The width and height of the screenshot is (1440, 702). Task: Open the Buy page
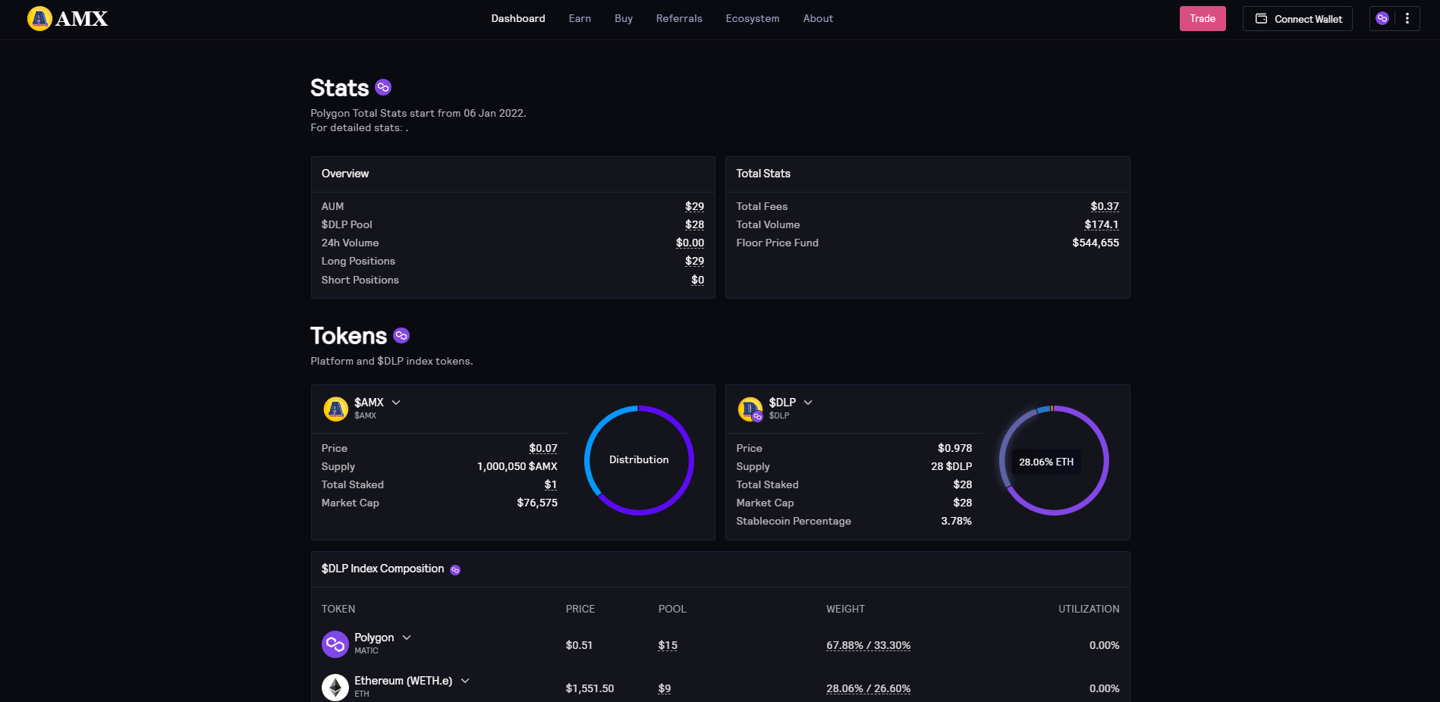[x=624, y=18]
